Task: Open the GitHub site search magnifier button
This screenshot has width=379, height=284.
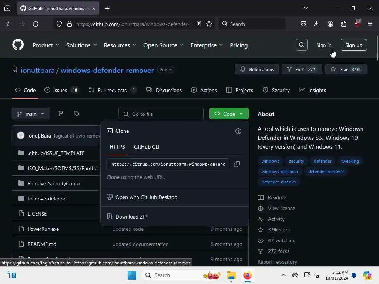Action: (301, 45)
